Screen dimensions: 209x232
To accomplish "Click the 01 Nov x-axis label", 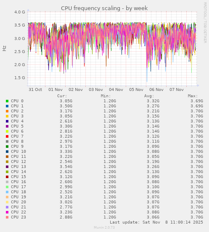I will click(56, 90).
